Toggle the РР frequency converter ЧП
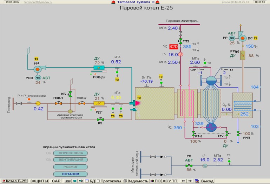The width and height of the screenshot is (270, 184). pyautogui.click(x=232, y=38)
